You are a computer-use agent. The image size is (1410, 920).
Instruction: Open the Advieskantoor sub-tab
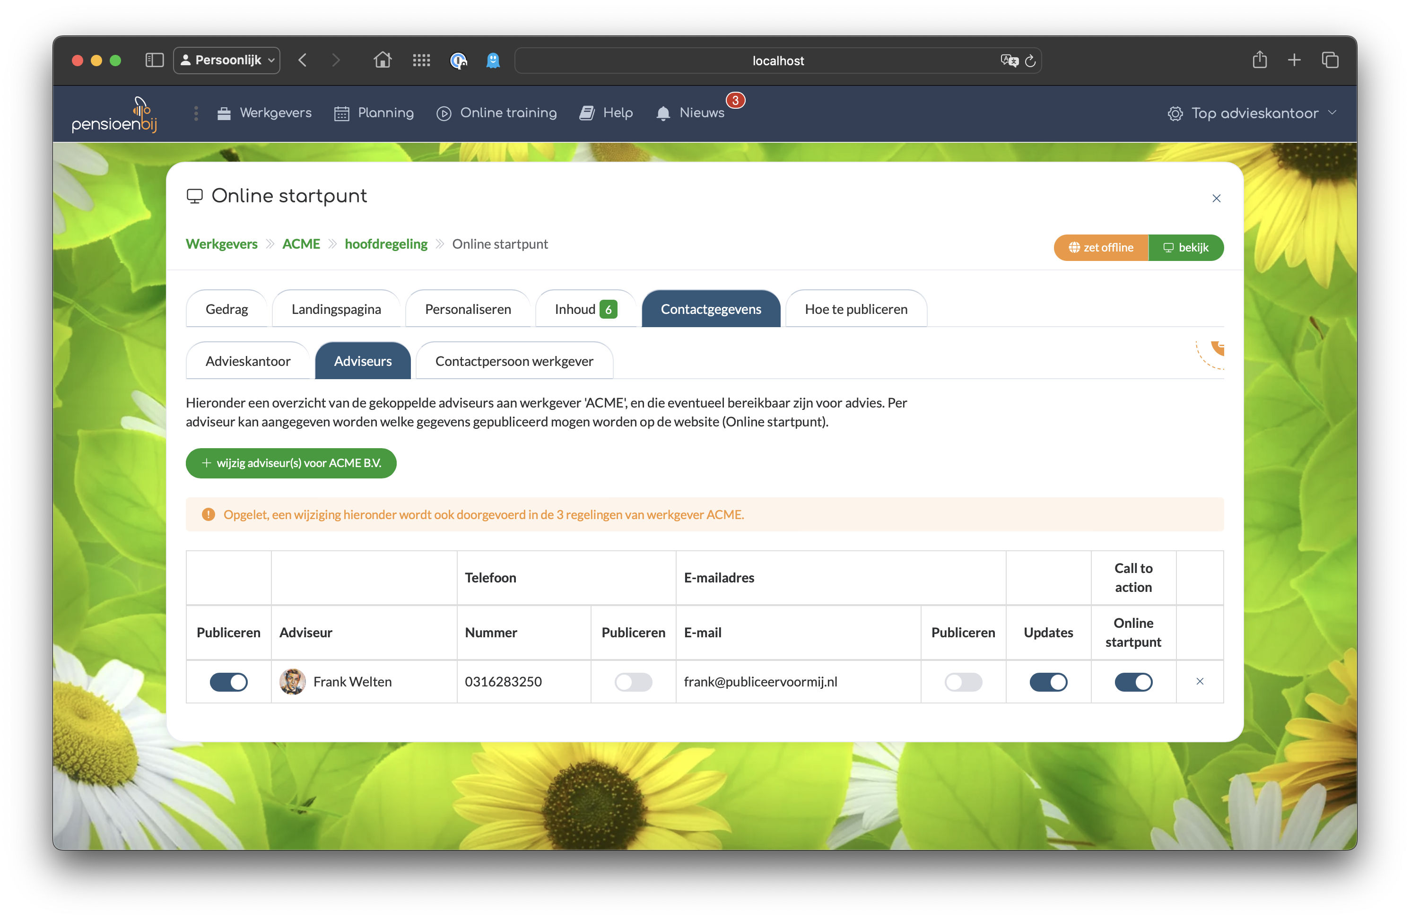tap(248, 361)
